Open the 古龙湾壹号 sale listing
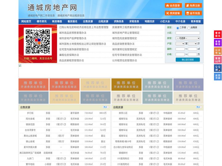 (x=30, y=130)
